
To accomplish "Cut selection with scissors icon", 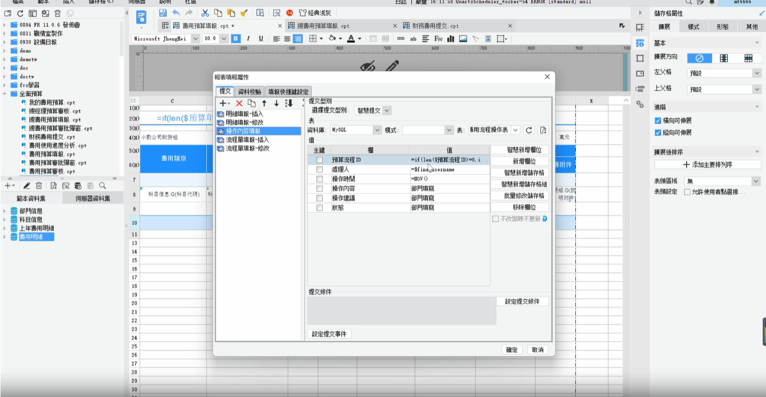I will 205,13.
